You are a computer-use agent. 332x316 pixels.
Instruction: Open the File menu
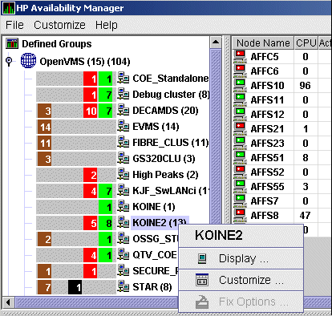(x=14, y=25)
